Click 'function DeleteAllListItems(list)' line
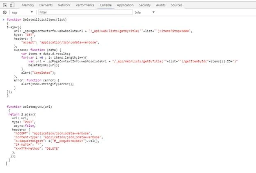 (x=37, y=20)
